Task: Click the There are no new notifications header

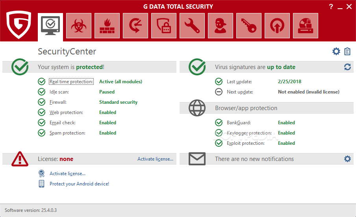Action: tap(254, 159)
